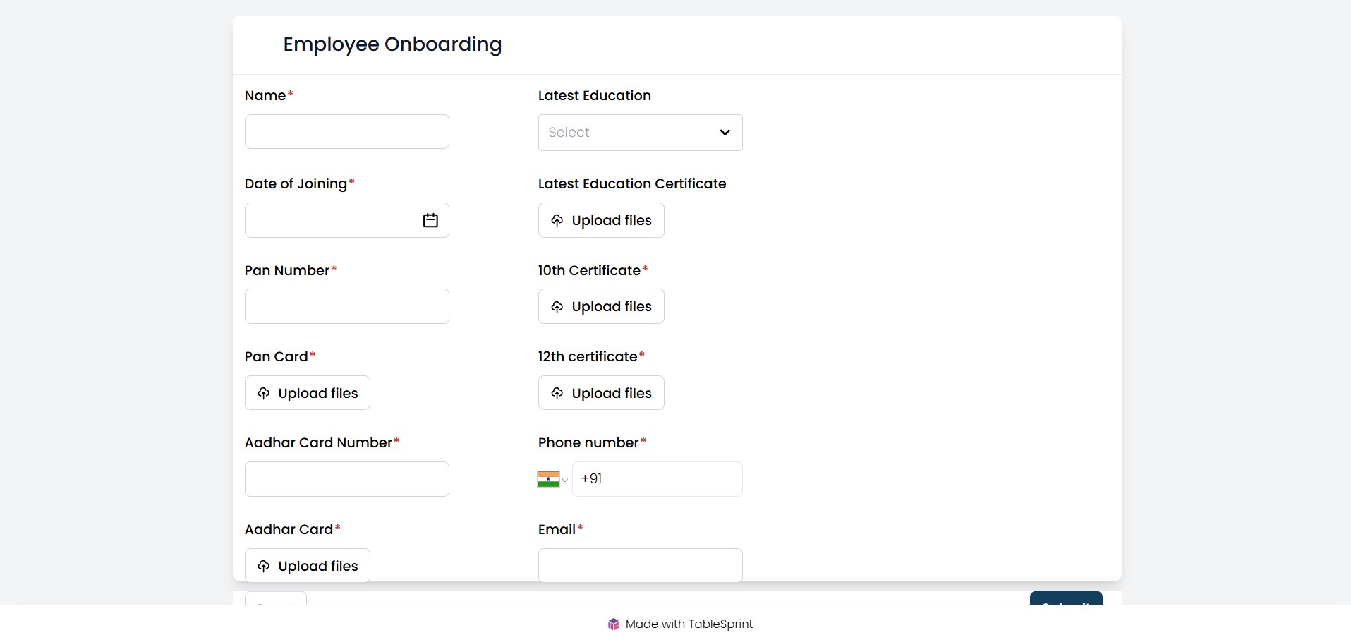Open the Made with TableSprint link
The image size is (1351, 640).
tap(689, 624)
